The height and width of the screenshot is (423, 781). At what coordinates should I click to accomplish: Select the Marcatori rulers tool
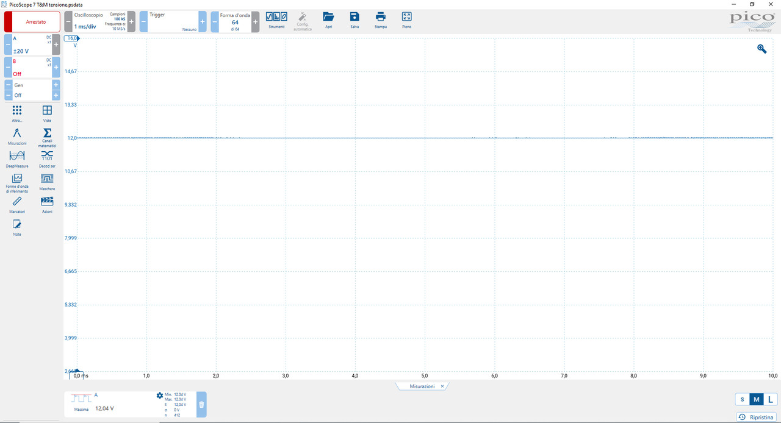[17, 205]
